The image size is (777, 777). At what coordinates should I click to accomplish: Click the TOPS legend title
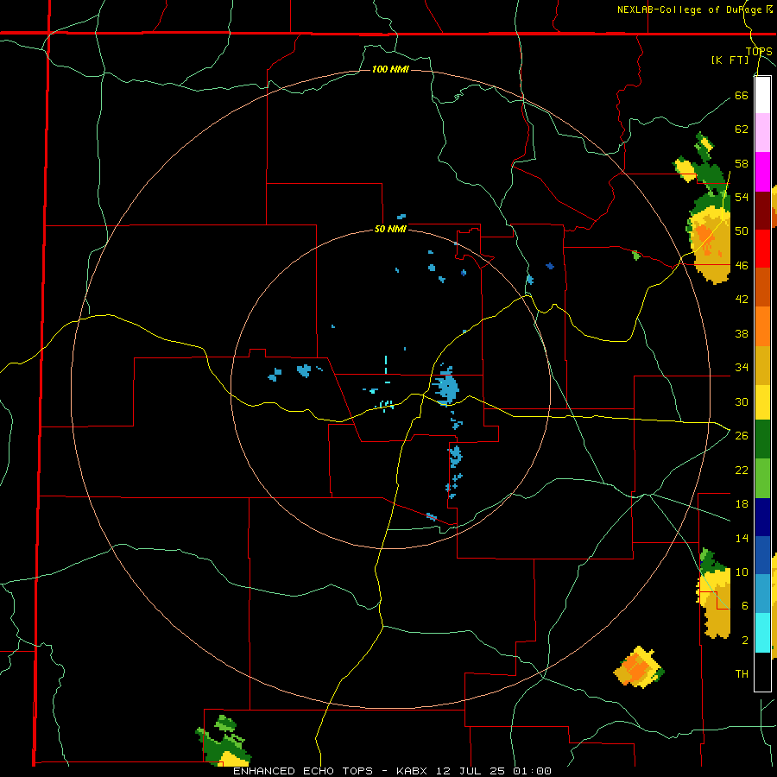pos(759,52)
